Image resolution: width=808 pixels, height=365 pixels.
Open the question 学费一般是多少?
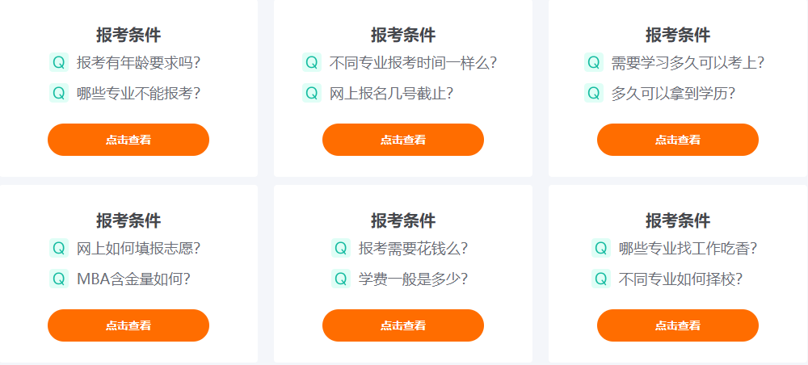pyautogui.click(x=413, y=279)
